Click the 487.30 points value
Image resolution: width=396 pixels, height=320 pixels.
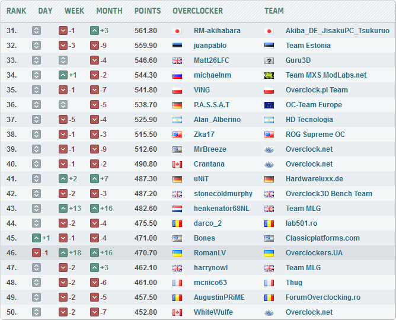click(x=146, y=179)
